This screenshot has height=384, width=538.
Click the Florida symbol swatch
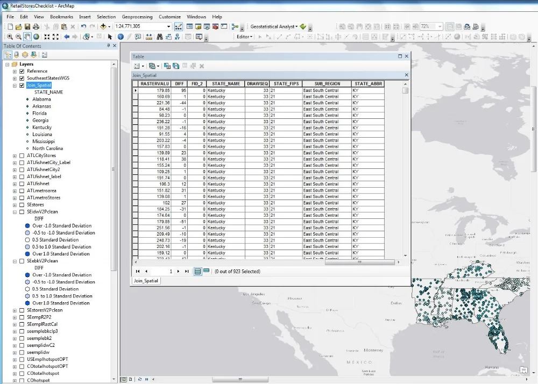(27, 113)
